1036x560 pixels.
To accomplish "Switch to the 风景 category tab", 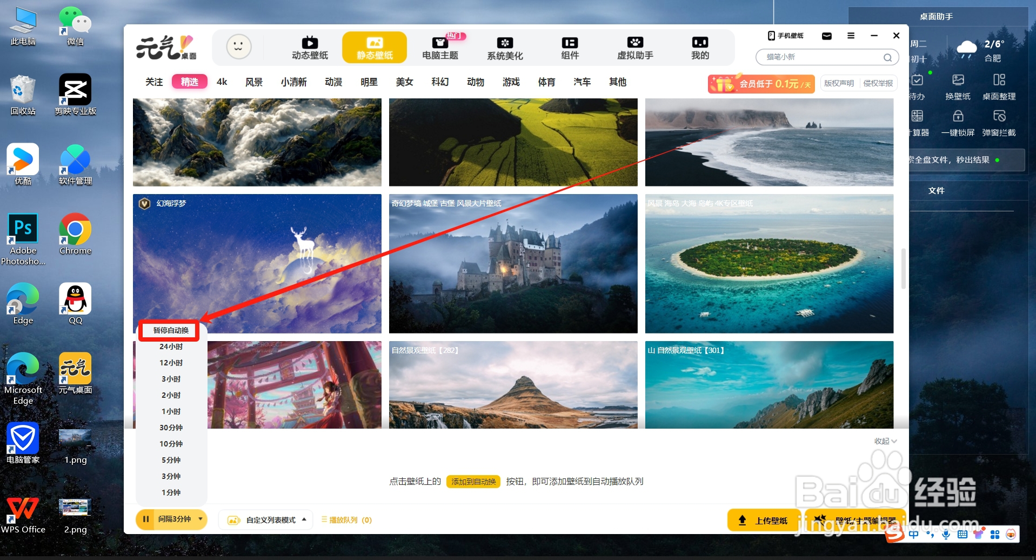I will click(x=253, y=82).
